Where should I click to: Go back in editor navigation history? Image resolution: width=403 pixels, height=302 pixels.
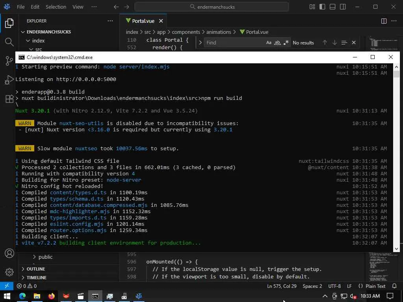[x=116, y=7]
